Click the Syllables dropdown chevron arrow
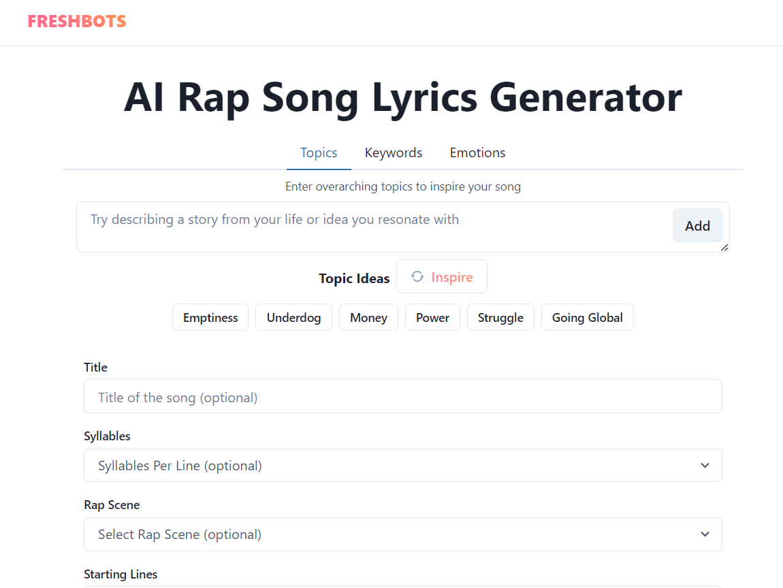This screenshot has height=588, width=783. (x=705, y=465)
